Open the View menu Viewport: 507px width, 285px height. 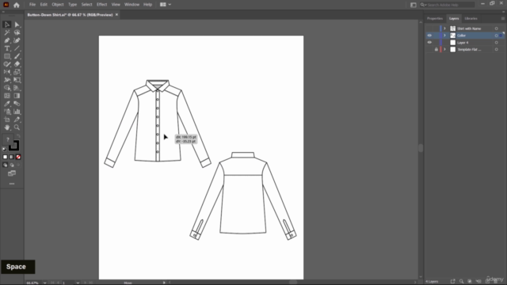click(x=116, y=5)
